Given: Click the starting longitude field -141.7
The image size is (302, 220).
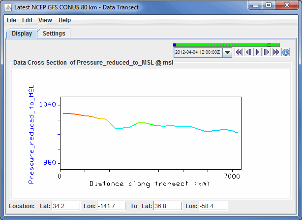Looking at the screenshot, I should (111, 206).
